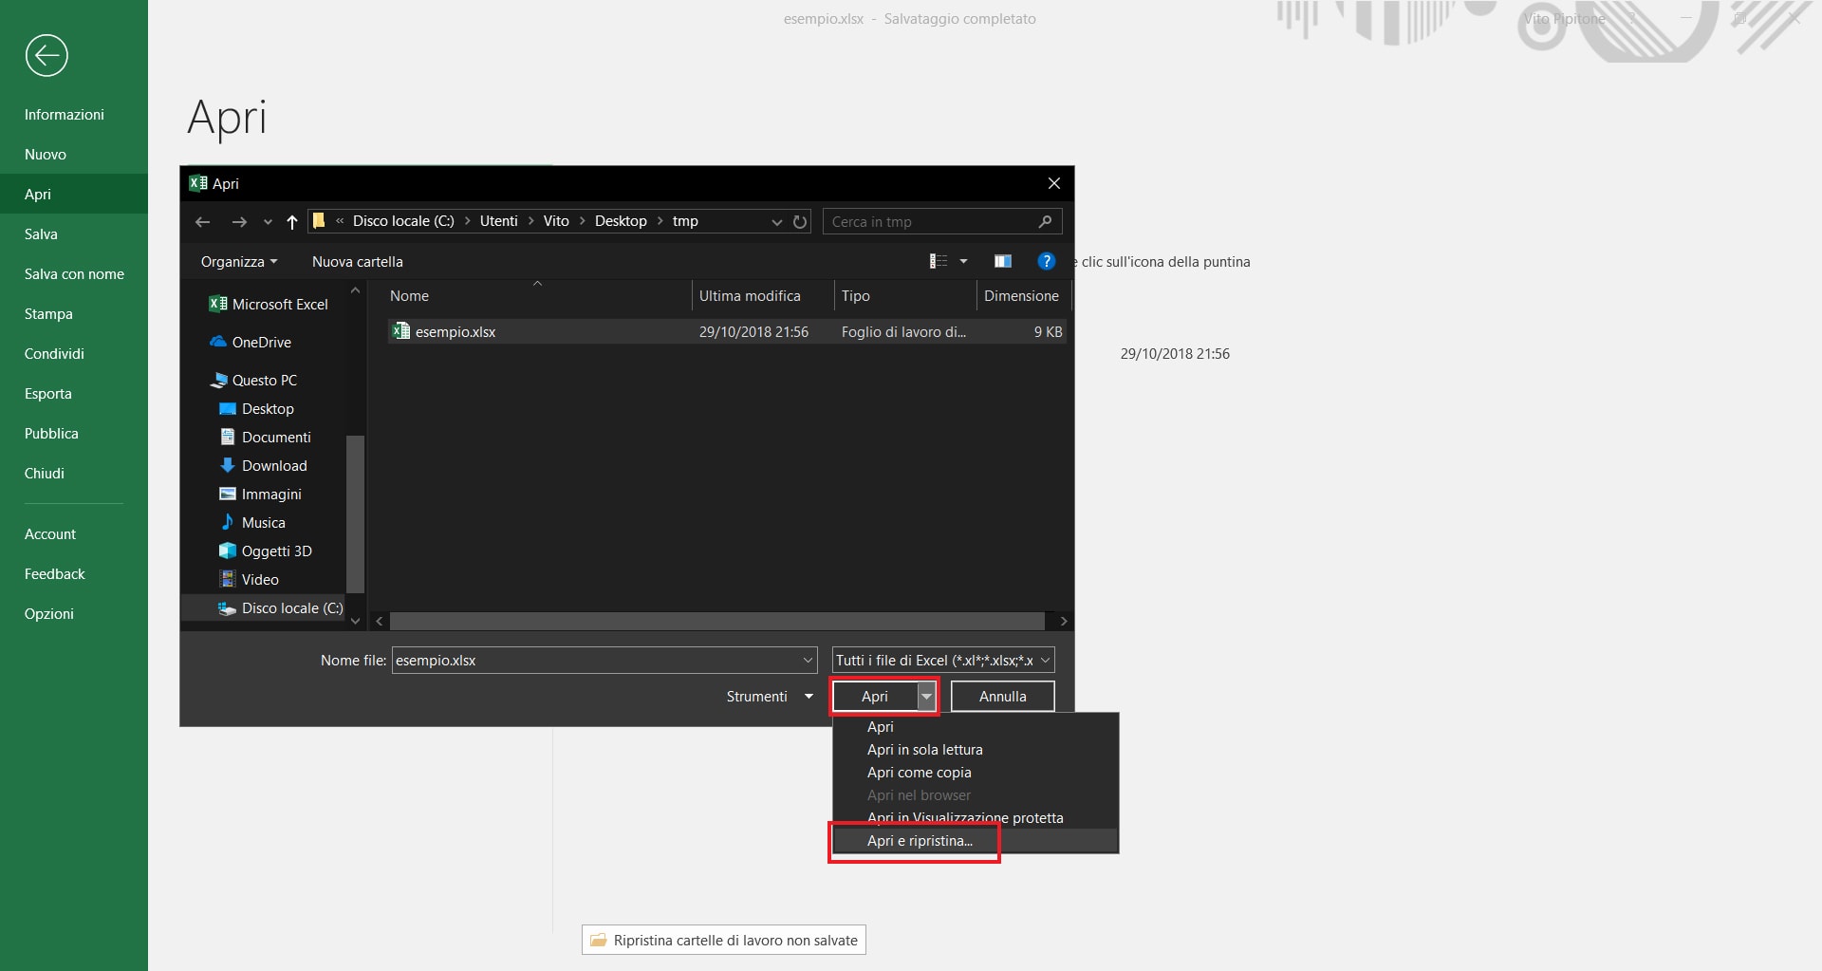
Task: Click the back arrow circle icon
Action: [x=46, y=55]
